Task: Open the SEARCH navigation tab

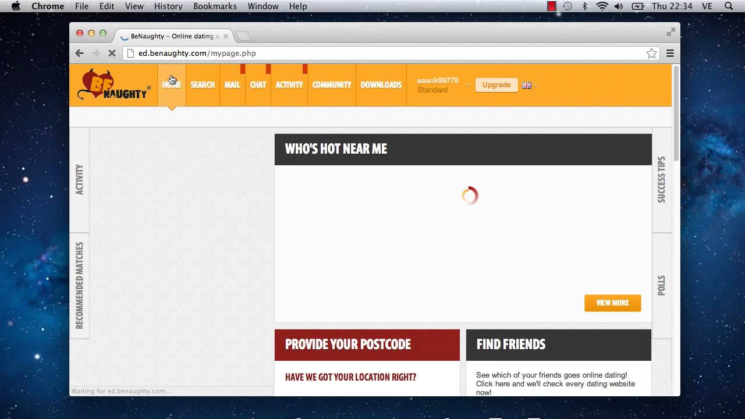Action: click(203, 85)
